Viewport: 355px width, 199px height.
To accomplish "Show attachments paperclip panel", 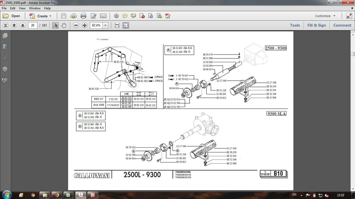I will [x=5, y=58].
